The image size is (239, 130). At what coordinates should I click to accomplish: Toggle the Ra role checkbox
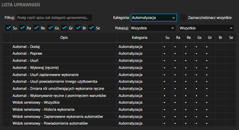click(x=22, y=28)
